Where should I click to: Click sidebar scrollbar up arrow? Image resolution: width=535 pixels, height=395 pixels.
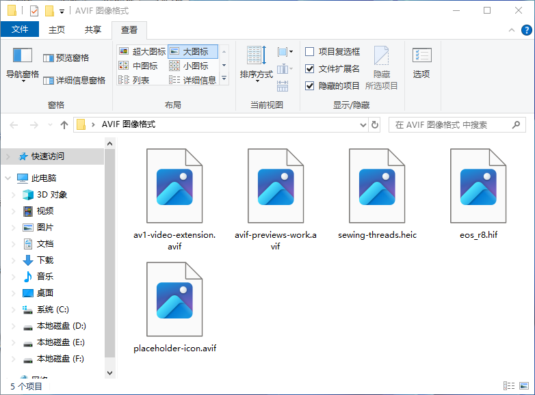click(x=110, y=144)
